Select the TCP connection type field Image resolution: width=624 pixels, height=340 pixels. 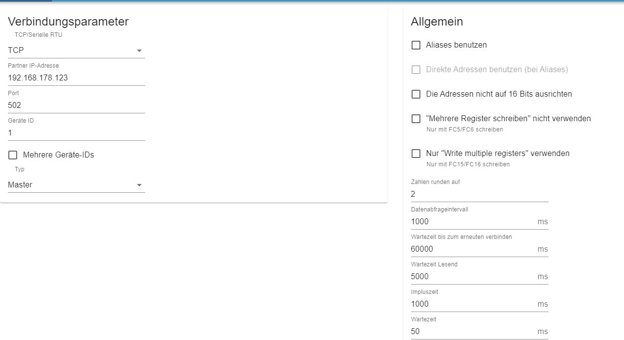pyautogui.click(x=77, y=50)
